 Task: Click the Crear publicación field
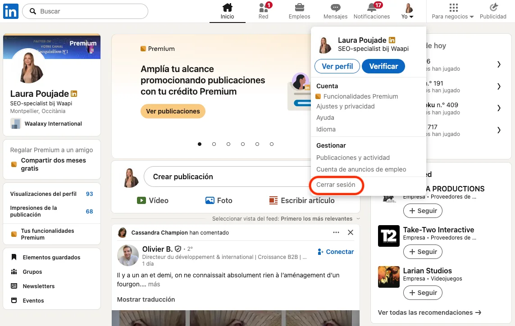(228, 177)
